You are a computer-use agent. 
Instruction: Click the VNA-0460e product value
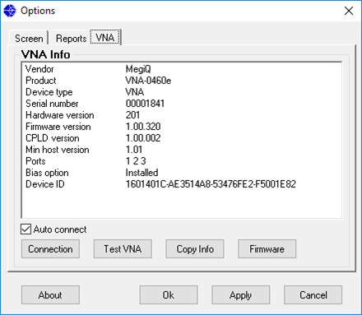[x=148, y=81]
